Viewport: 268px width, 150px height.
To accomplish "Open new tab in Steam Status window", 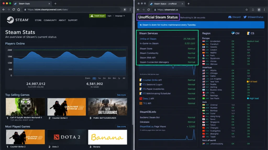I will 188,4.
